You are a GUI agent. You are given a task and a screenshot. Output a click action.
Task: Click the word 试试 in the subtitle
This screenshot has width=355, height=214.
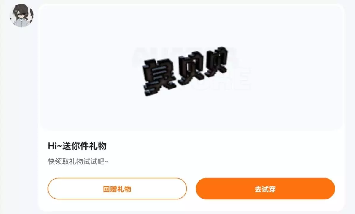[x=91, y=161]
